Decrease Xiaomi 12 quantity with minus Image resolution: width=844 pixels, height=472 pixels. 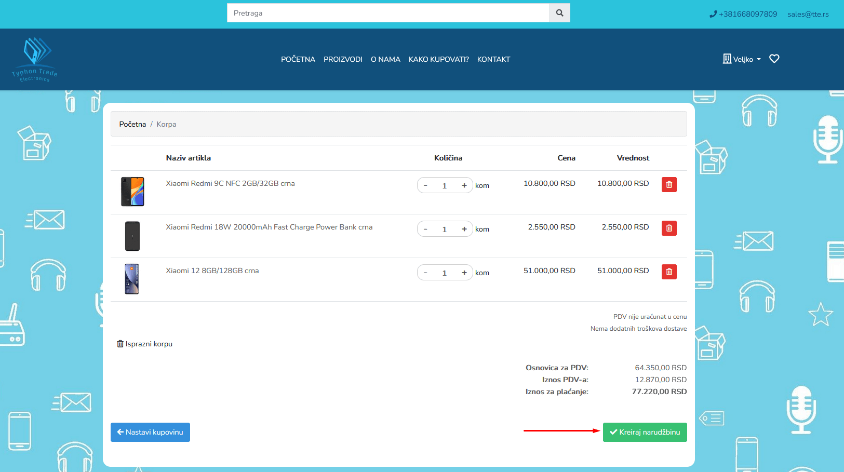(425, 273)
